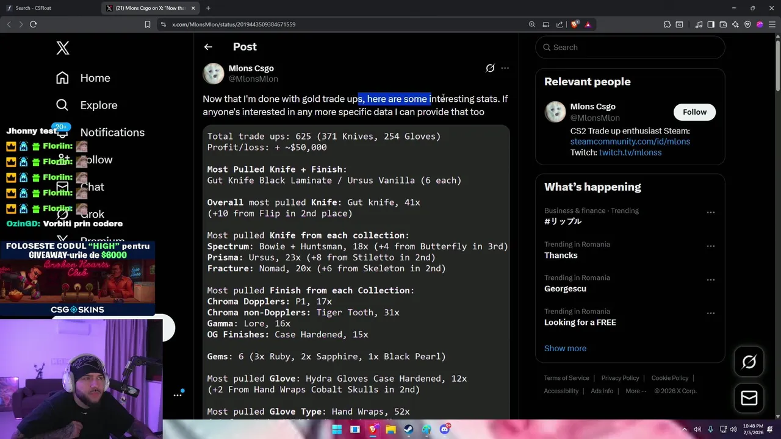The height and width of the screenshot is (439, 781).
Task: Click the address bar URL
Action: (x=234, y=24)
